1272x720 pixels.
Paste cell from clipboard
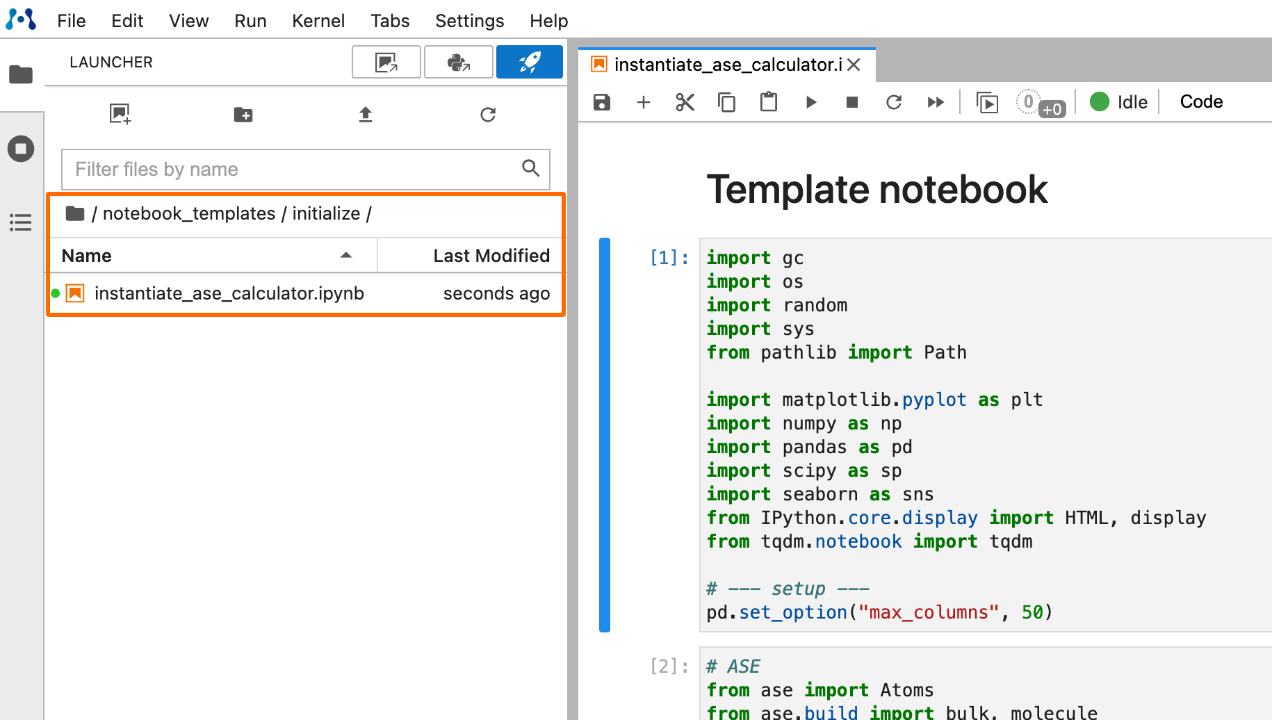(769, 102)
